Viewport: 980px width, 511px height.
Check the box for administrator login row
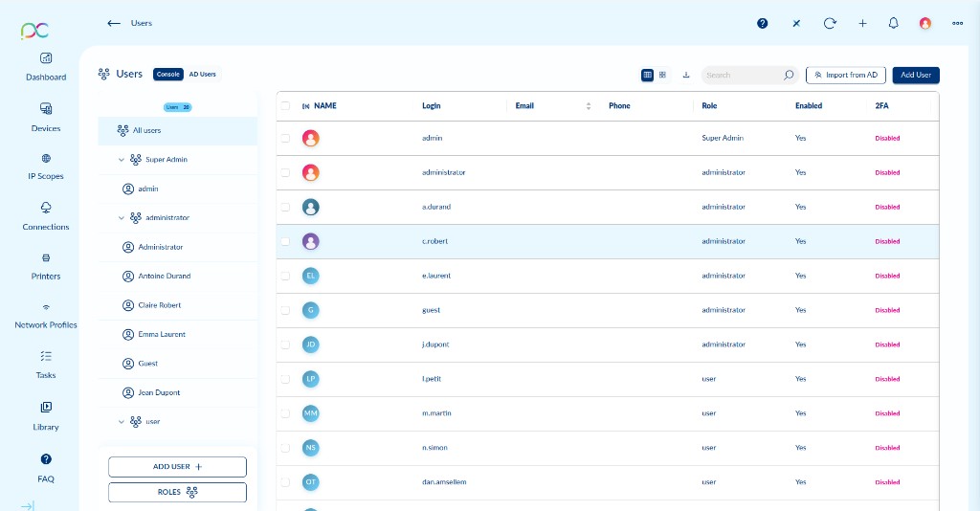pyautogui.click(x=285, y=172)
